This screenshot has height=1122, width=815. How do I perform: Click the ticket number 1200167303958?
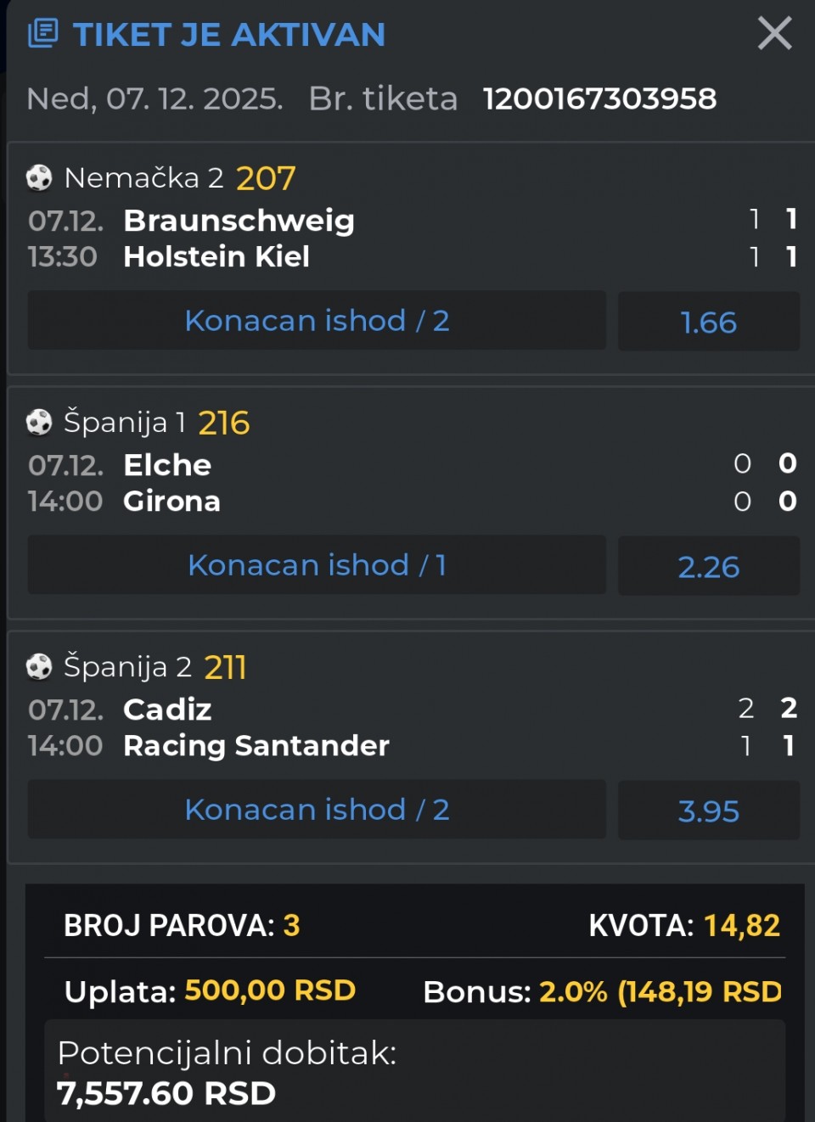click(599, 98)
